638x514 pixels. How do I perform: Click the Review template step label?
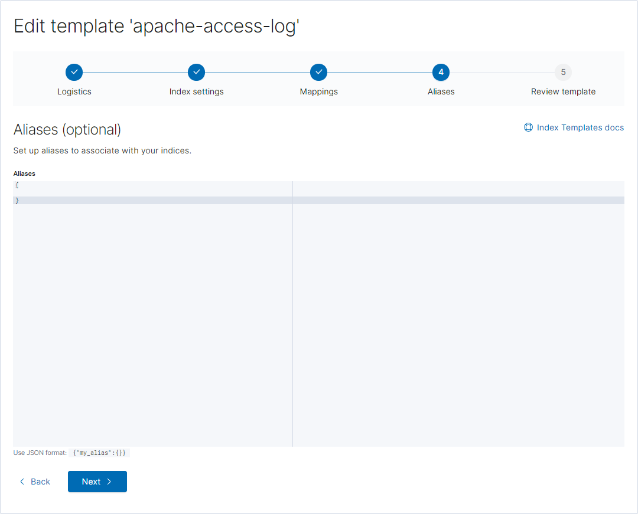click(563, 92)
